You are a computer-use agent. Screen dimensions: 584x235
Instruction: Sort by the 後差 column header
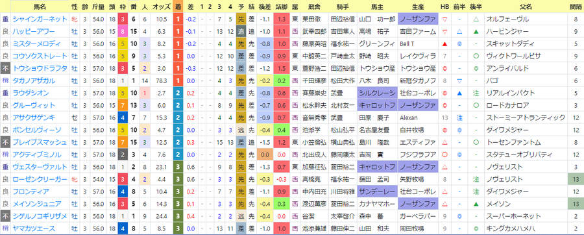(264, 6)
